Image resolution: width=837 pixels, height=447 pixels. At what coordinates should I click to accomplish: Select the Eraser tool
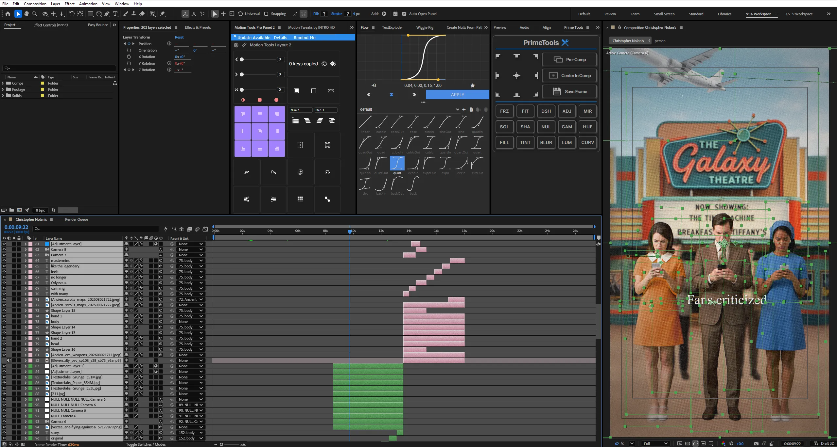click(x=142, y=14)
